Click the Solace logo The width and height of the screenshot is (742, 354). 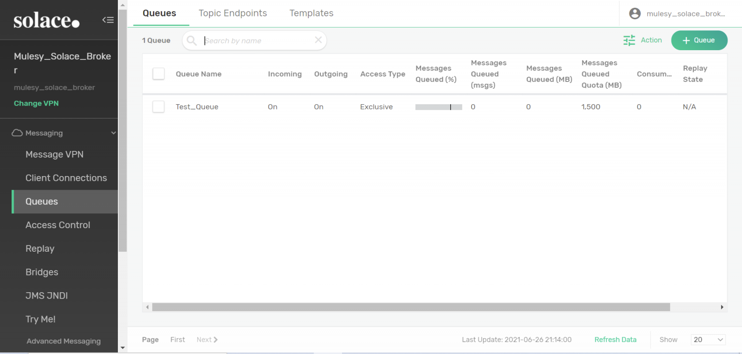(46, 20)
